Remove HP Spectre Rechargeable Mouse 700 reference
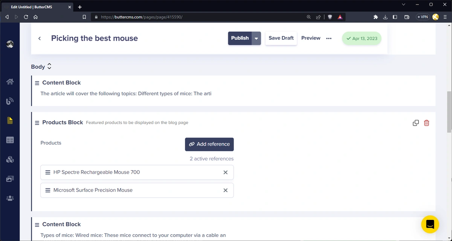 click(x=226, y=172)
